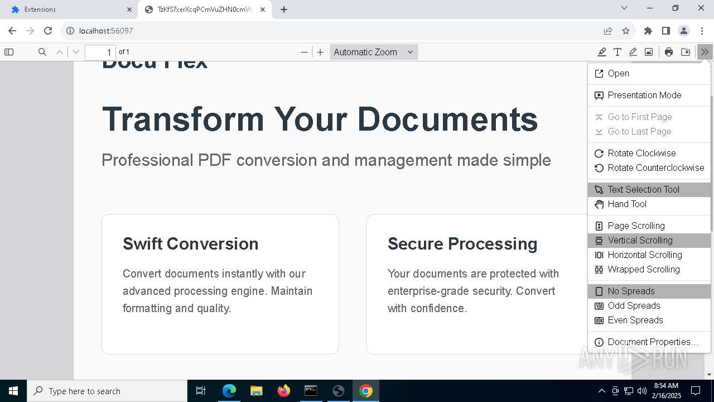Open a new browser tab
The width and height of the screenshot is (714, 402).
pyautogui.click(x=284, y=9)
